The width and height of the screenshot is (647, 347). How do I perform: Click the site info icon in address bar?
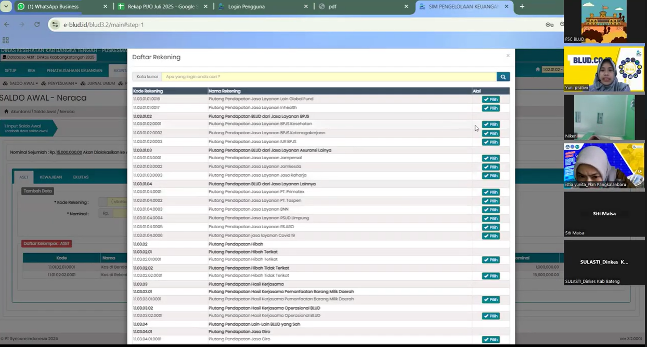click(56, 24)
